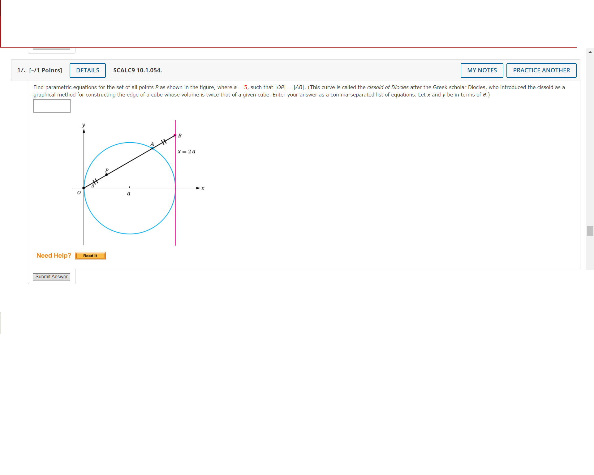Click the highlighted value 5
Image resolution: width=594 pixels, height=475 pixels.
pyautogui.click(x=245, y=87)
